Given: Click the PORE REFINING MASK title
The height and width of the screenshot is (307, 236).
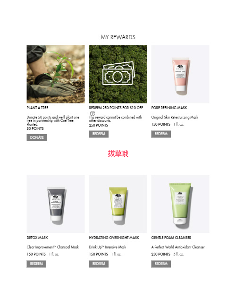Looking at the screenshot, I should [169, 108].
